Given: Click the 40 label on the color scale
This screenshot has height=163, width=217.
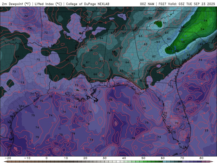Looking at the screenshot, I should coord(124,158).
